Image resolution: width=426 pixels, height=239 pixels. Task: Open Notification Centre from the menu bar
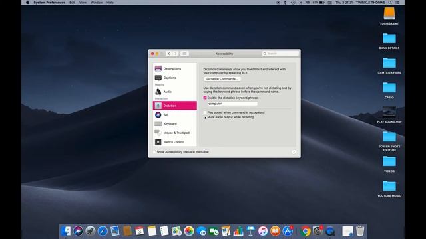398,3
